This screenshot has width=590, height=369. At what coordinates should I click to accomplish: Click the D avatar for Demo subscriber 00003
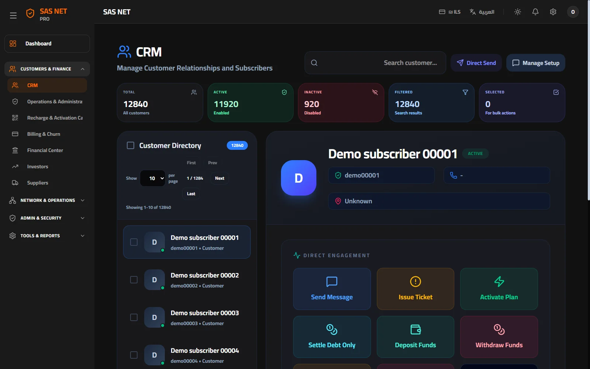click(155, 317)
